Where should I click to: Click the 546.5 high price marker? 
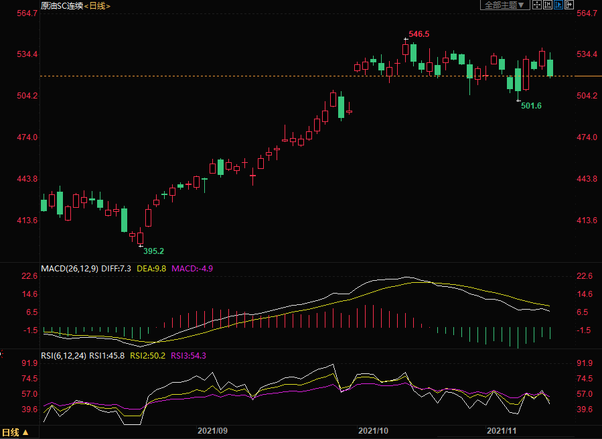419,34
